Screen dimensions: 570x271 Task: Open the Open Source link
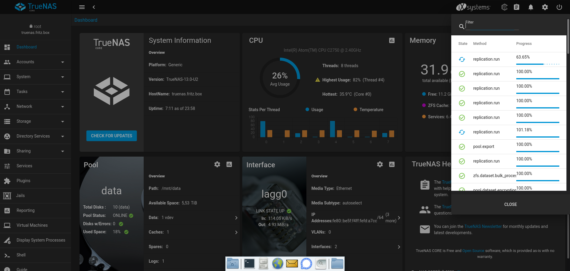tap(473, 251)
